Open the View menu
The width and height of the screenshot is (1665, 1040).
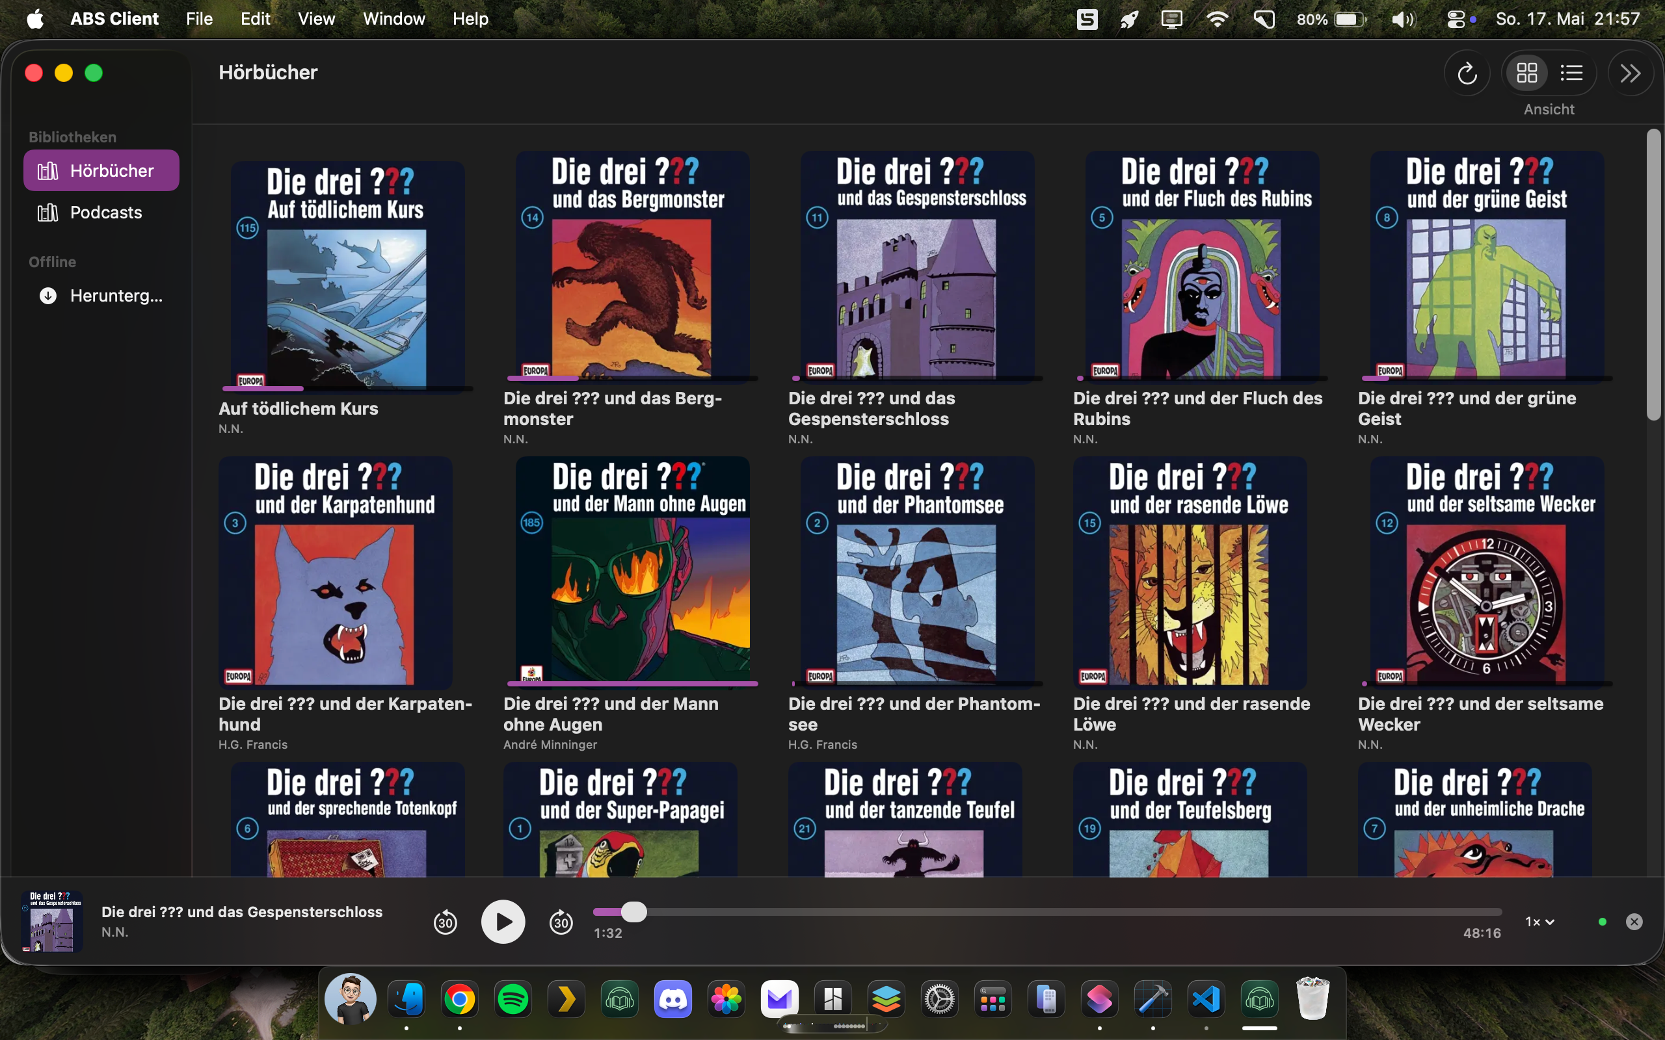pos(317,19)
